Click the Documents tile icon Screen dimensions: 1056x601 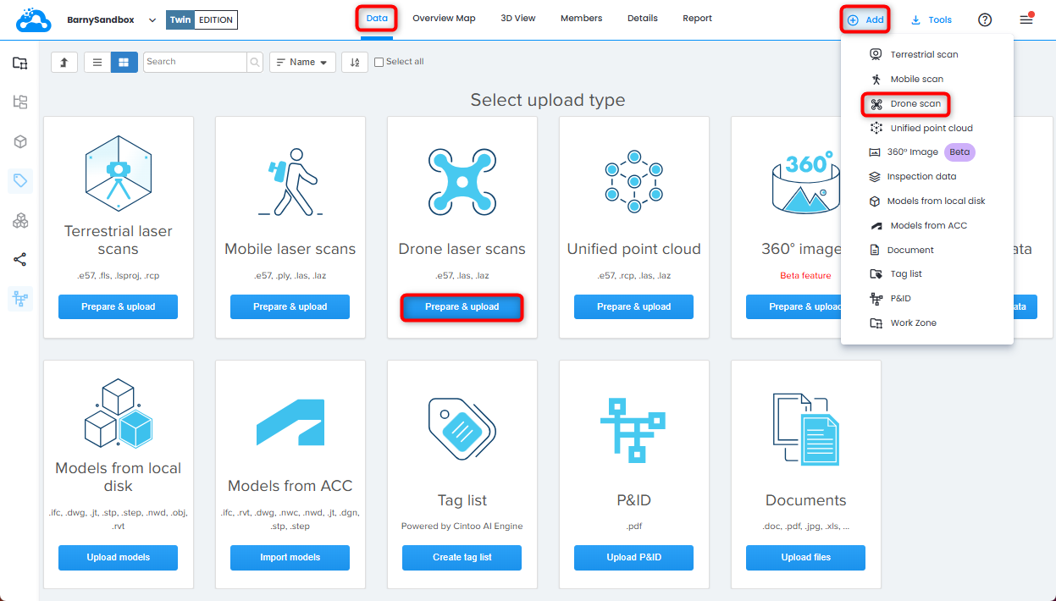[806, 429]
